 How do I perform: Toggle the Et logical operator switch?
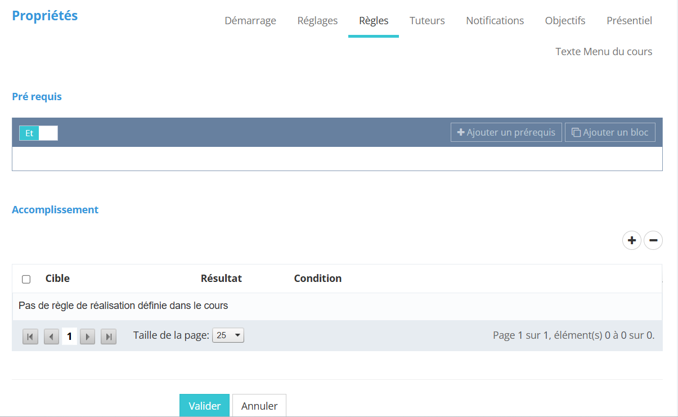point(38,133)
